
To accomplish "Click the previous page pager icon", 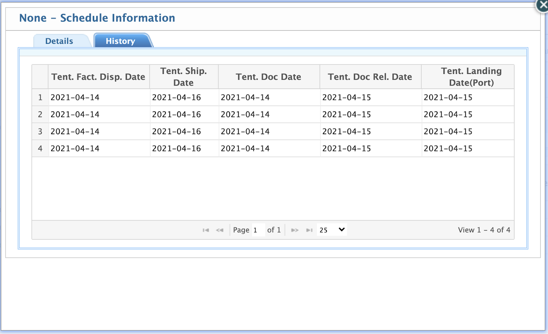I will click(x=220, y=230).
